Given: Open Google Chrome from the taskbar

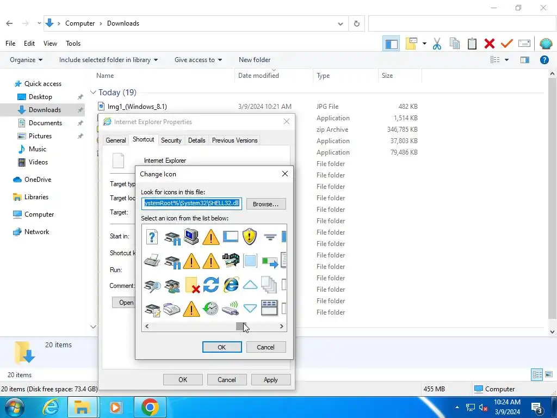Looking at the screenshot, I should (x=150, y=407).
